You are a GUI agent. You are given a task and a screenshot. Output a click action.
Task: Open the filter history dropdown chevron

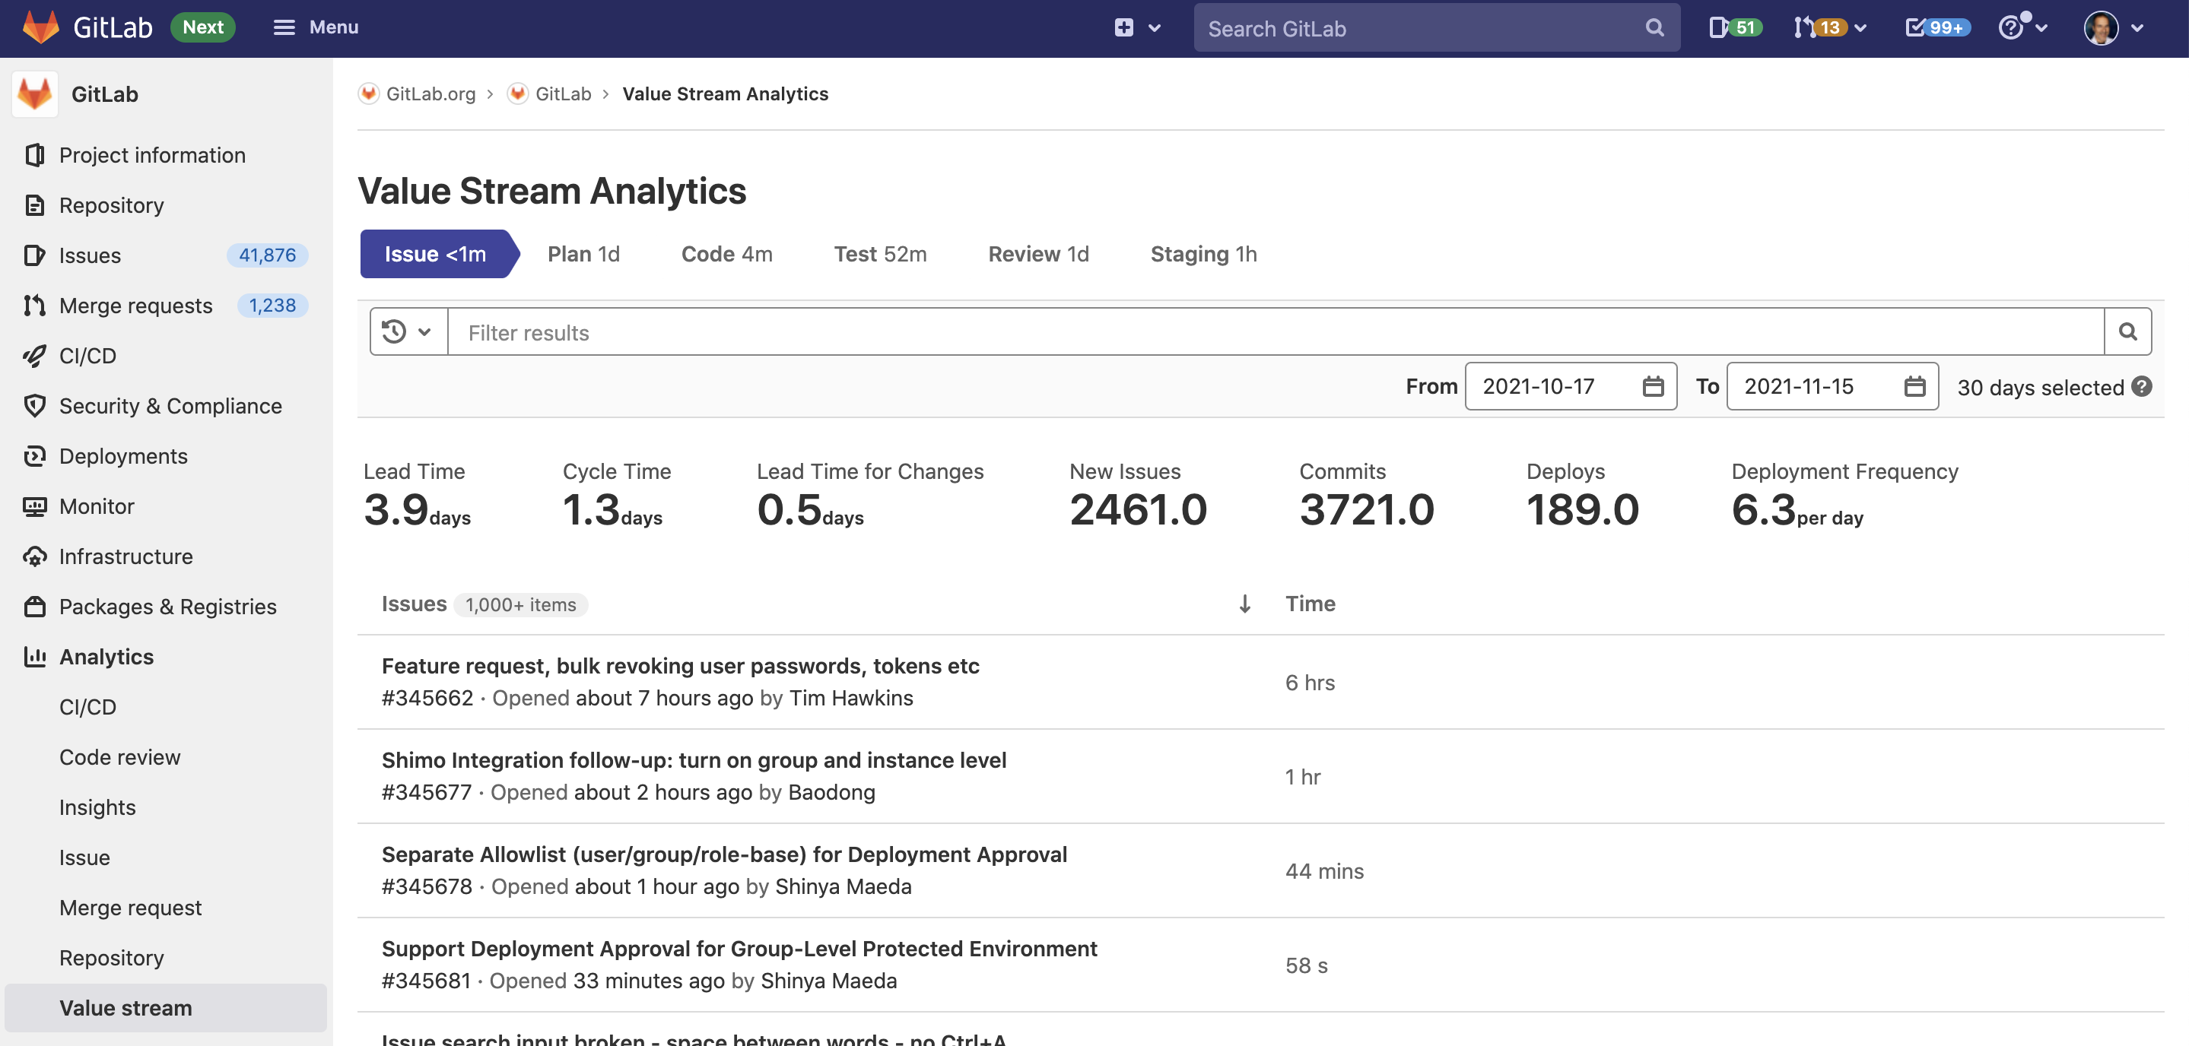425,331
